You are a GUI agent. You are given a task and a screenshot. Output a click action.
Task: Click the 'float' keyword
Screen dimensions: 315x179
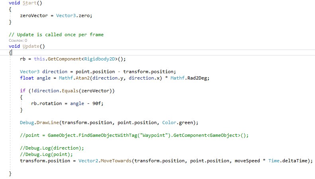pos(27,78)
